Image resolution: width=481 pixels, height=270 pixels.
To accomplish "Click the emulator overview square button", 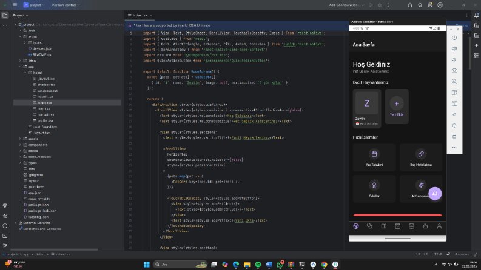I will (x=454, y=137).
